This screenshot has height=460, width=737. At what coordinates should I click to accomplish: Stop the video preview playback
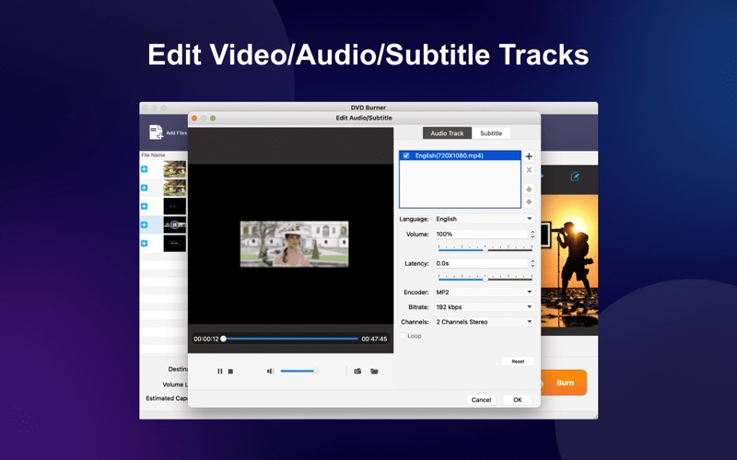click(231, 372)
